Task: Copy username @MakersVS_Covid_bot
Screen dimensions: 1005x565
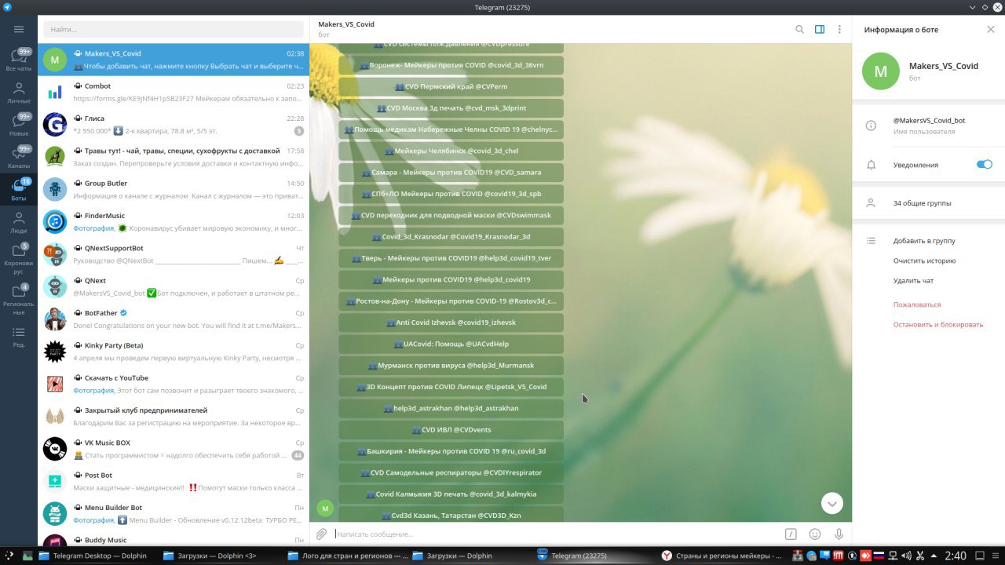Action: click(929, 121)
